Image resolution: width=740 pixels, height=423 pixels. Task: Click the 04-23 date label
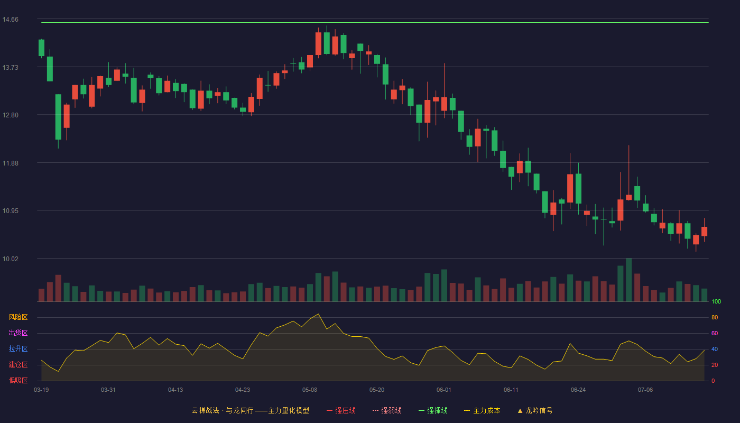coord(243,390)
